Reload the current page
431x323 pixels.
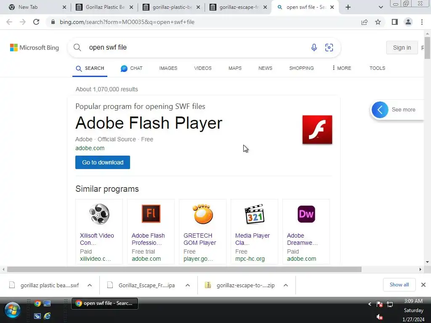36,22
